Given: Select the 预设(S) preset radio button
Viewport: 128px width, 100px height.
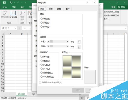Looking at the screenshot, I should point(41,27).
